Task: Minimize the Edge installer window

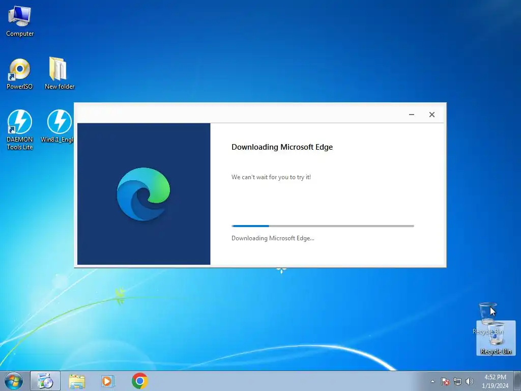Action: click(411, 115)
